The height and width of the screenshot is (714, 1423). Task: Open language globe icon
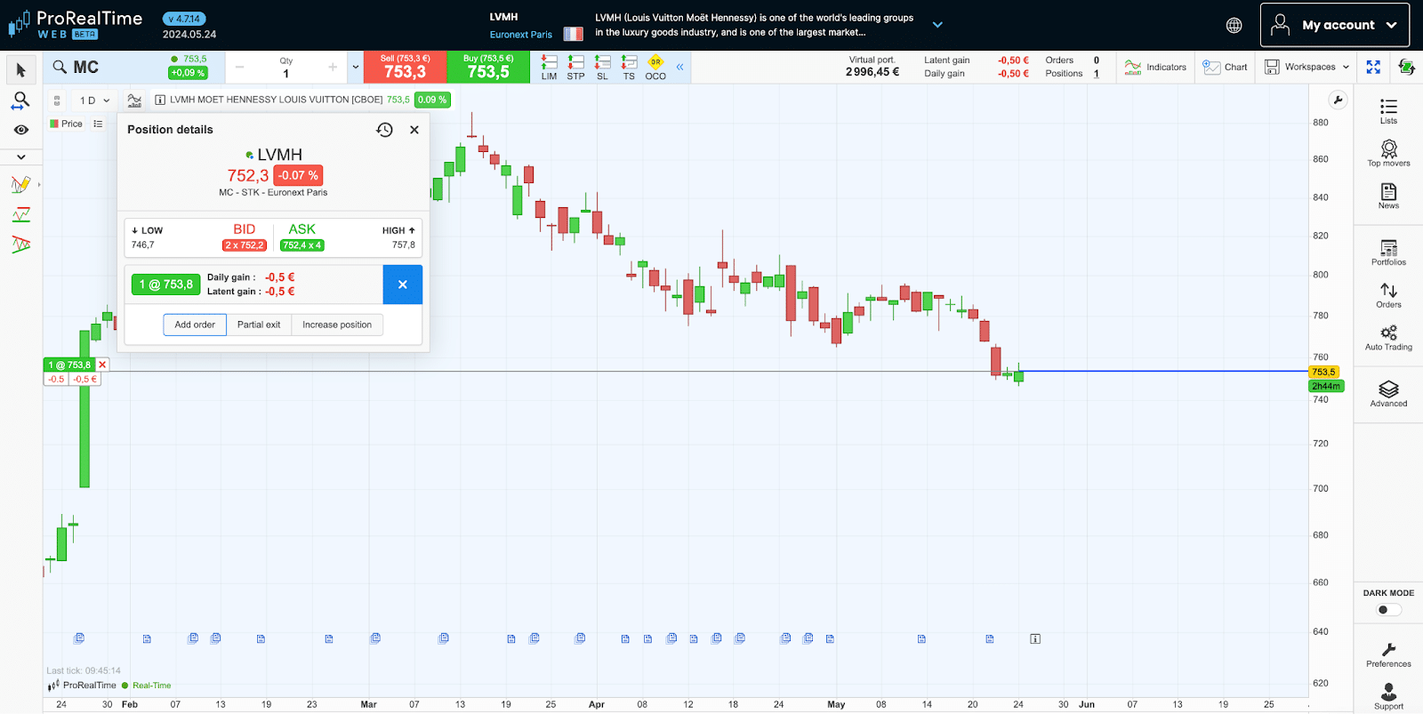coord(1234,25)
